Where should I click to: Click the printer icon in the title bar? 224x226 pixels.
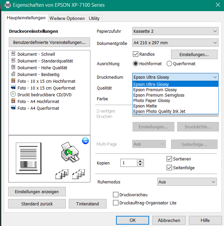tap(7, 5)
